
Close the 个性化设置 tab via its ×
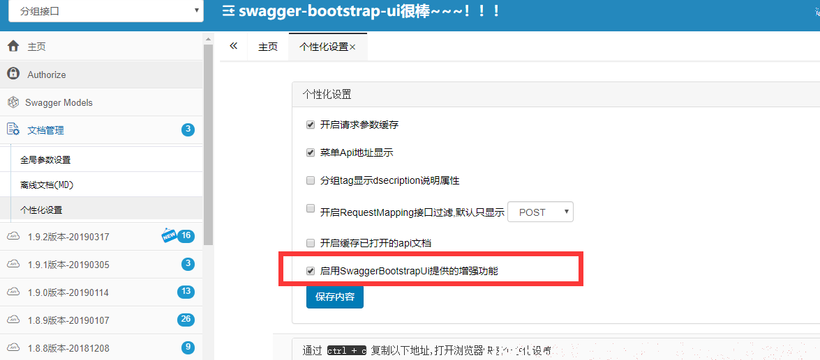pyautogui.click(x=352, y=47)
